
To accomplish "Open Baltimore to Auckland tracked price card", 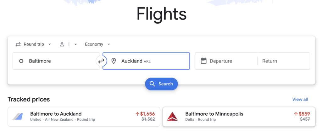I will [x=84, y=117].
